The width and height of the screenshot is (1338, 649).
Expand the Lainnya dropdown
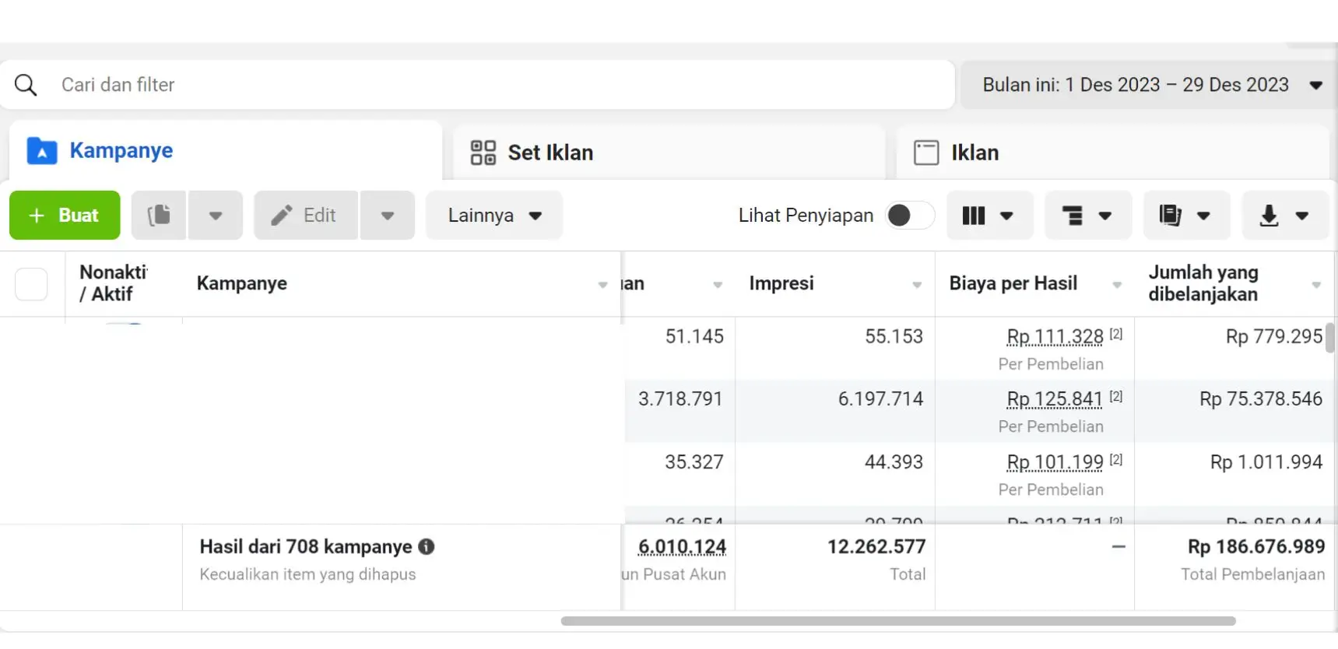coord(494,215)
